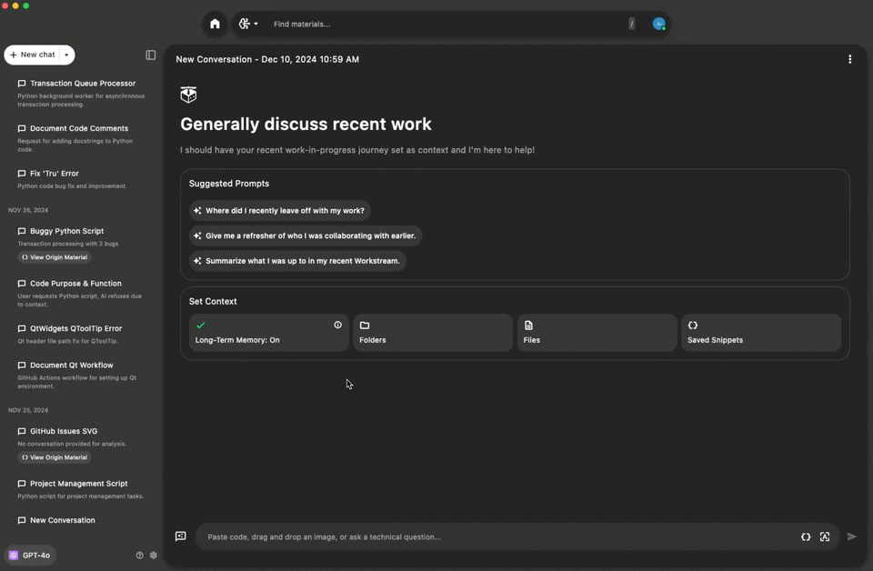The image size is (873, 571).
Task: Change model via GPT-4o selector
Action: (x=30, y=555)
